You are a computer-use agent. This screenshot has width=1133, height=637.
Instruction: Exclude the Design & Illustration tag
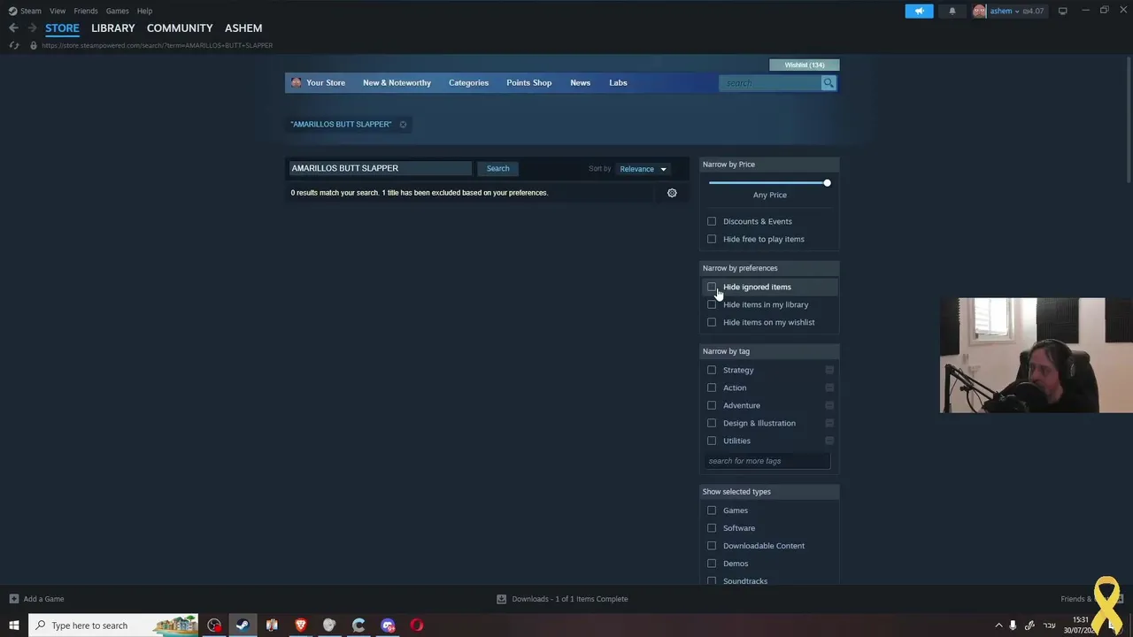829,423
